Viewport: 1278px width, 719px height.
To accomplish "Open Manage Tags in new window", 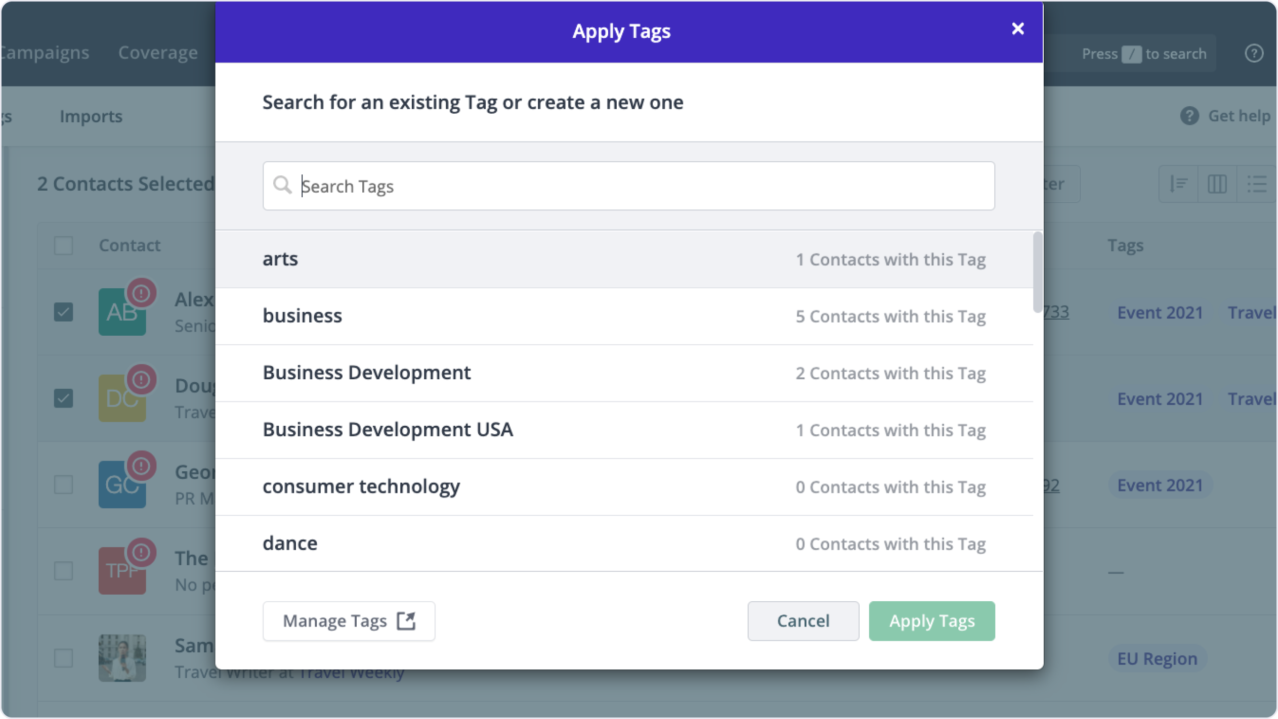I will 349,621.
